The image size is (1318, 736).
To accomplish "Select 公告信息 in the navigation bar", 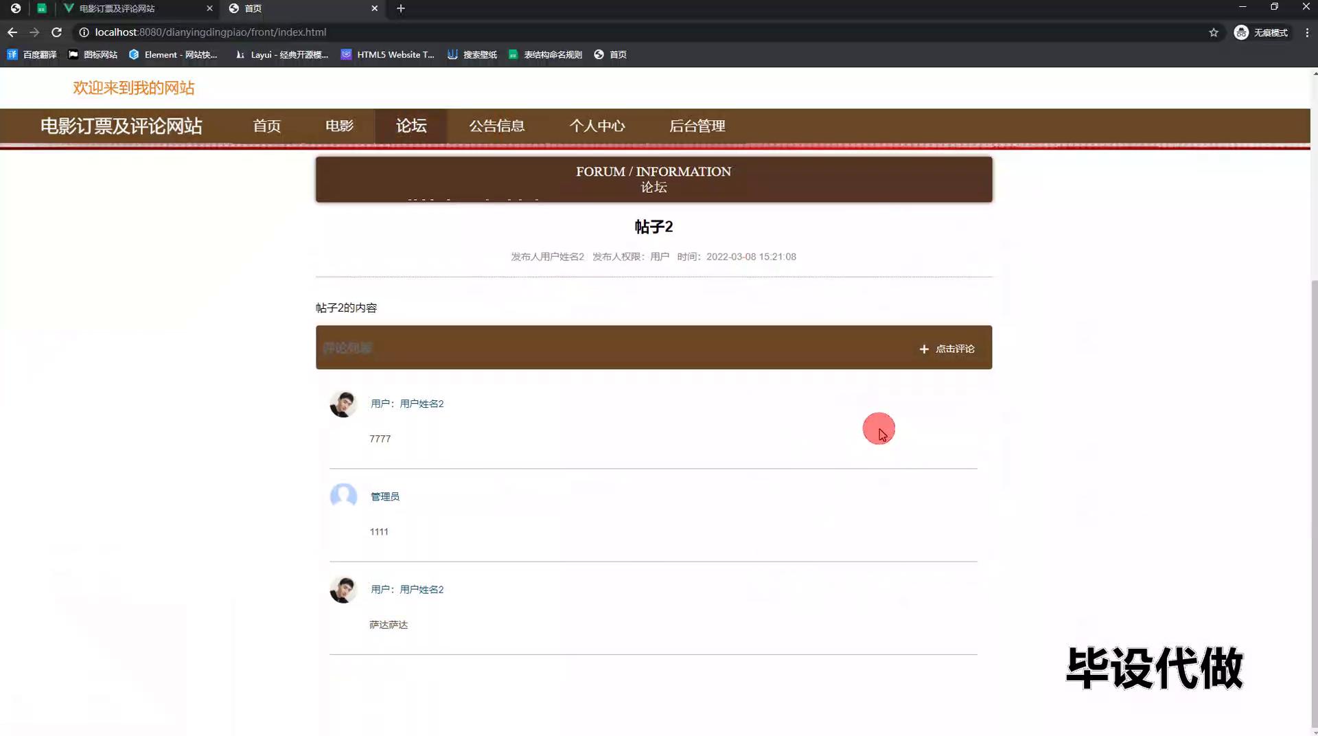I will (x=496, y=126).
